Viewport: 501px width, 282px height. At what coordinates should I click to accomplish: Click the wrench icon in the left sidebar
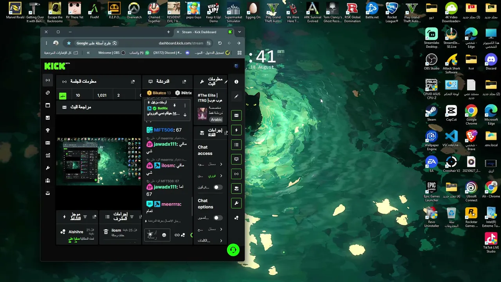pyautogui.click(x=48, y=168)
